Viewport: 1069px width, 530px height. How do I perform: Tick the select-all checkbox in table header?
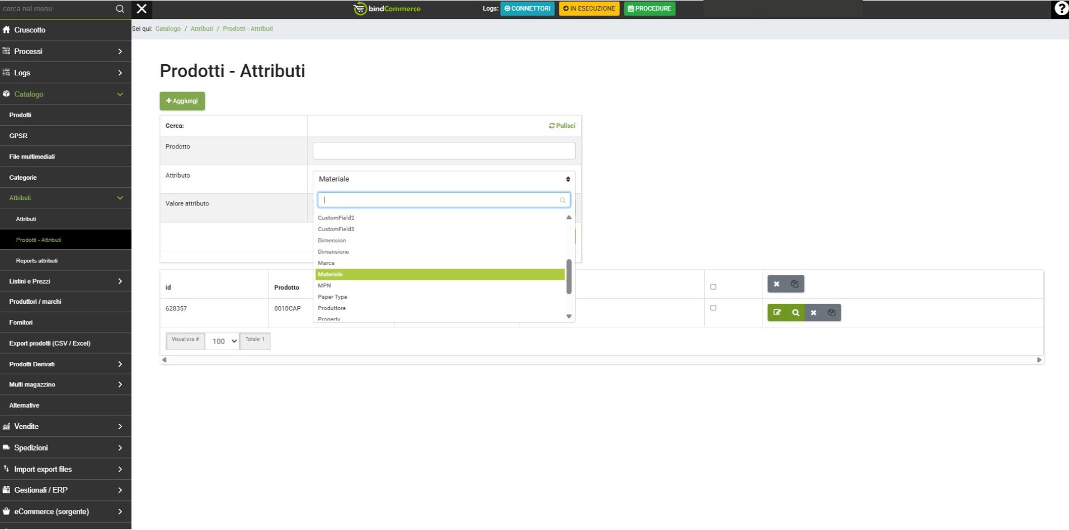point(713,287)
